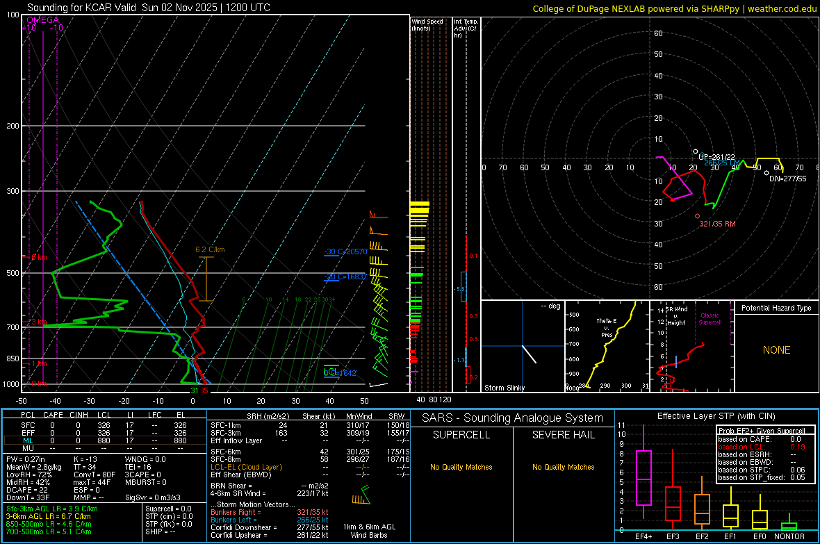
Task: Select the NONE hazard type value
Action: [x=777, y=350]
